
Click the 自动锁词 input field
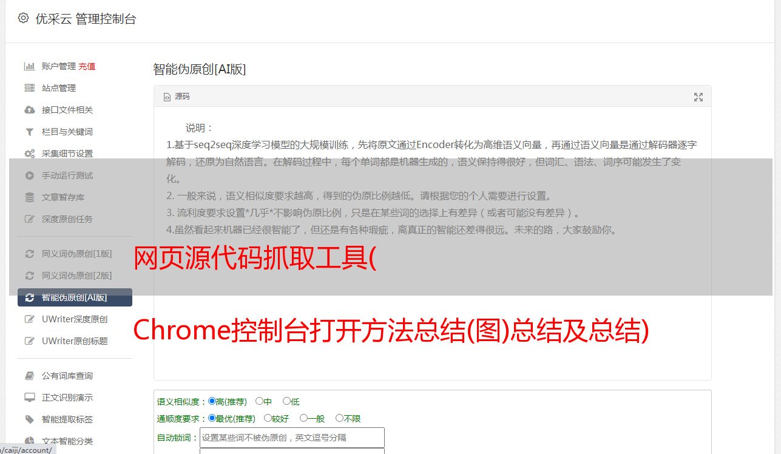point(292,438)
